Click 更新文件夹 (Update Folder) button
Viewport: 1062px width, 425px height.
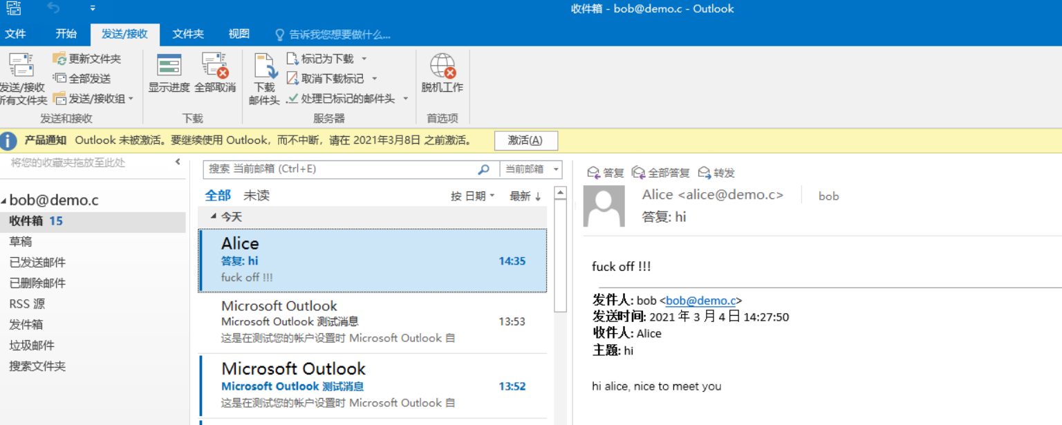click(x=86, y=59)
